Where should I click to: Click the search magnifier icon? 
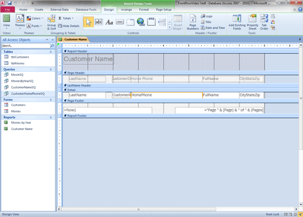point(52,45)
